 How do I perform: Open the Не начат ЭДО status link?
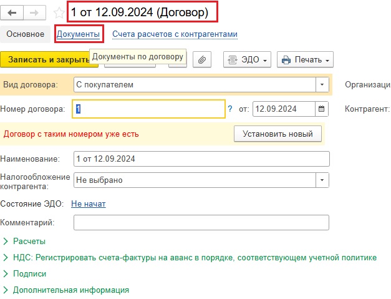click(x=89, y=203)
